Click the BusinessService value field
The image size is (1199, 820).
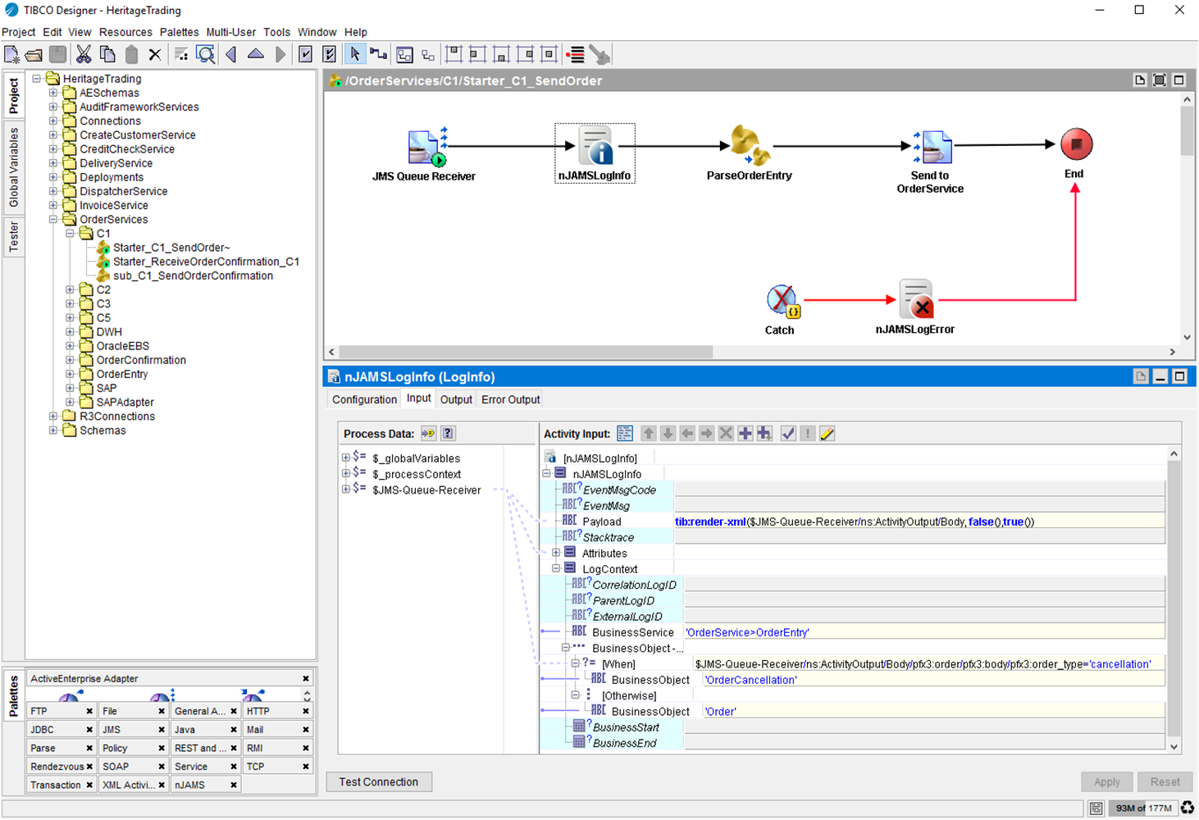(924, 632)
